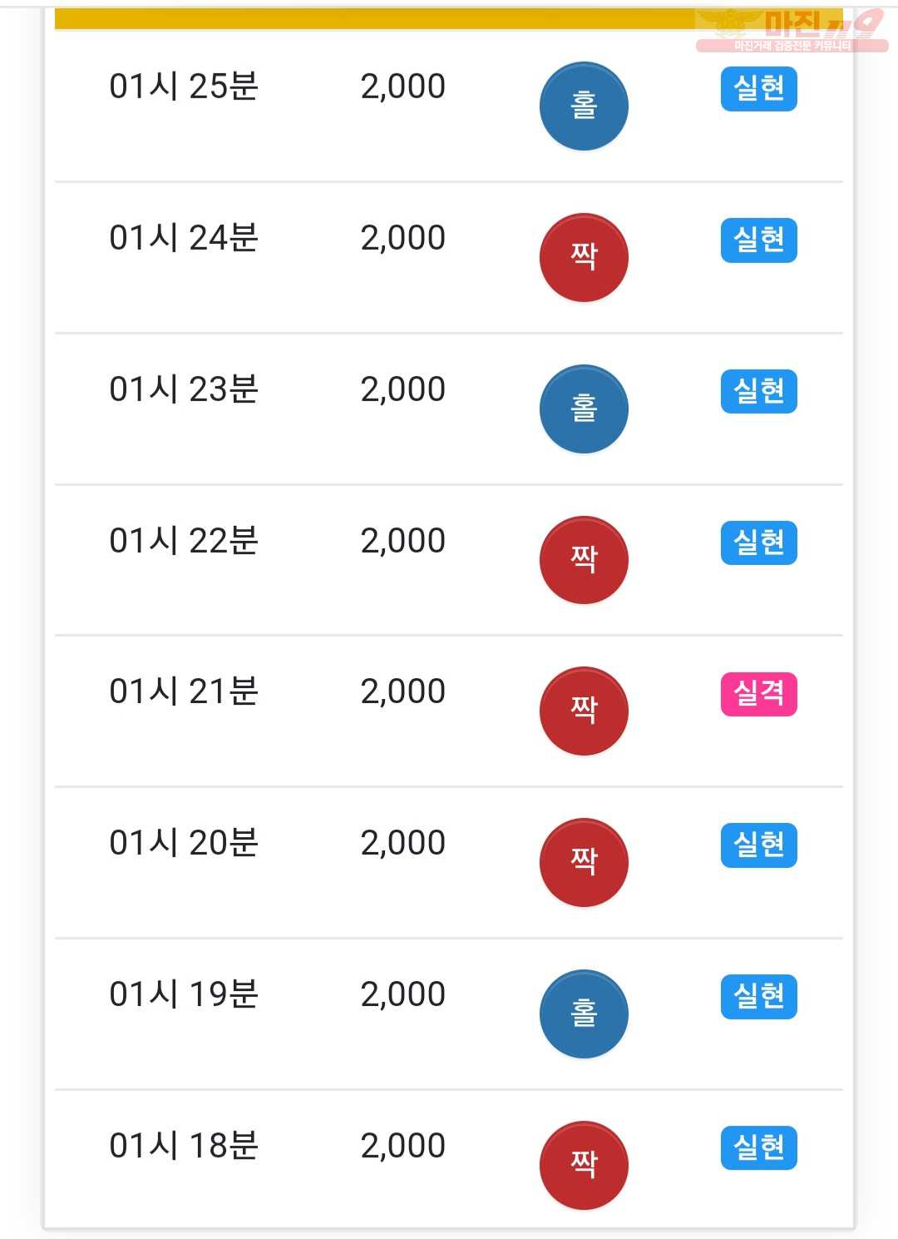Image resolution: width=898 pixels, height=1239 pixels.
Task: Tap the blue 홀 circle at 01시 19분
Action: pos(584,1014)
